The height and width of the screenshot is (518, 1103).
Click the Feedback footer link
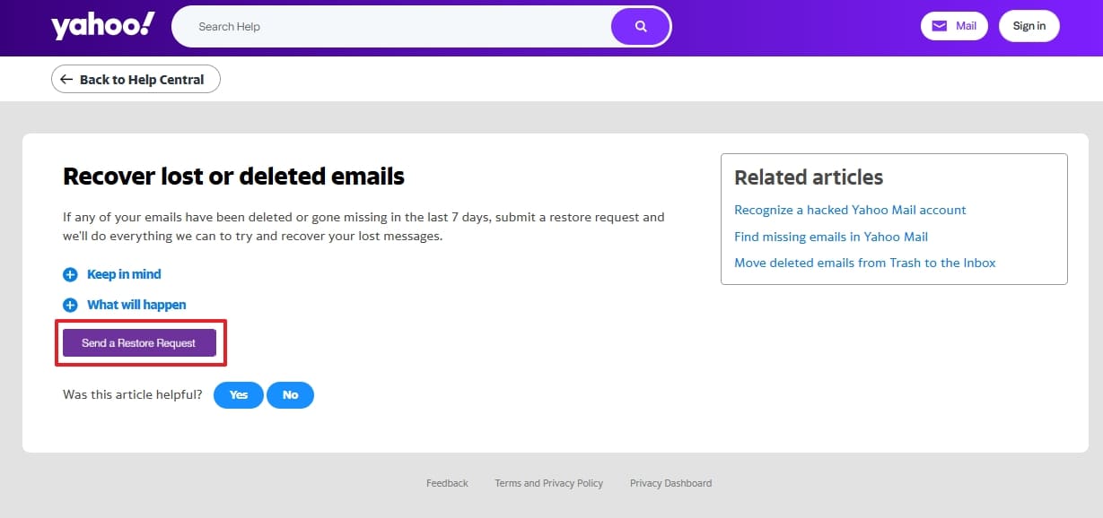click(447, 483)
